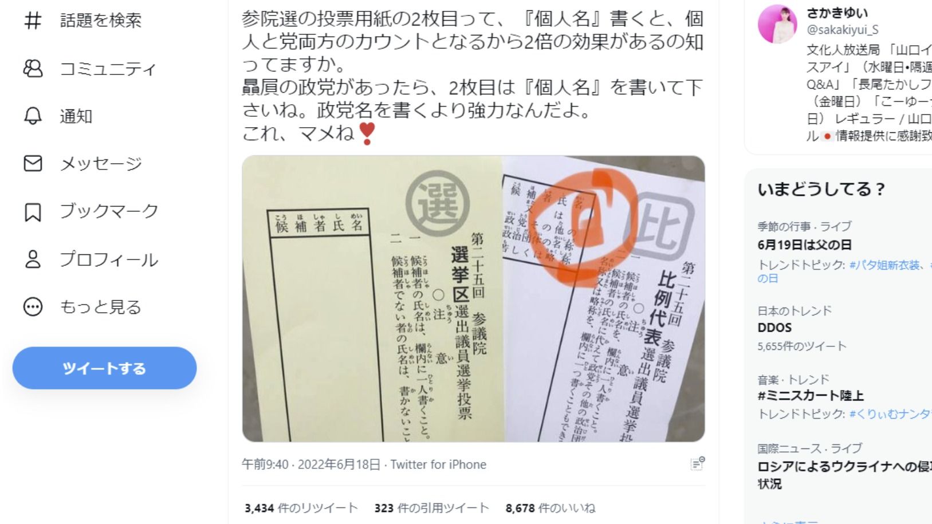Screen dimensions: 932x524
Task: View the 3,434 retweets list
Action: tap(301, 508)
